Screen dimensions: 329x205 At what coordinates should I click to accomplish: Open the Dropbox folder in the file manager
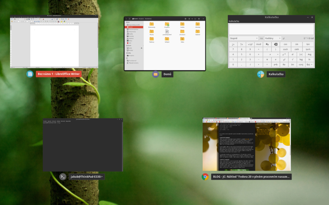[x=167, y=25]
